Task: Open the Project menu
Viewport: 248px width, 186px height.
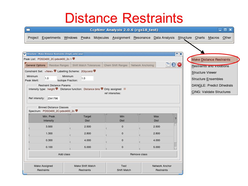Action: click(33, 38)
